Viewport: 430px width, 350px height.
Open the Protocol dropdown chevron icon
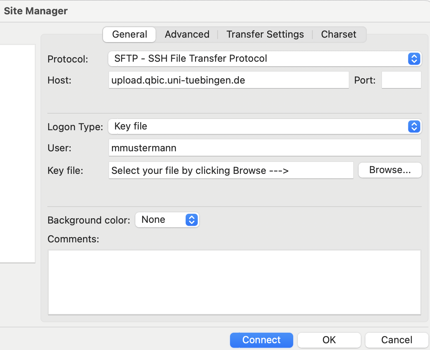pos(414,59)
